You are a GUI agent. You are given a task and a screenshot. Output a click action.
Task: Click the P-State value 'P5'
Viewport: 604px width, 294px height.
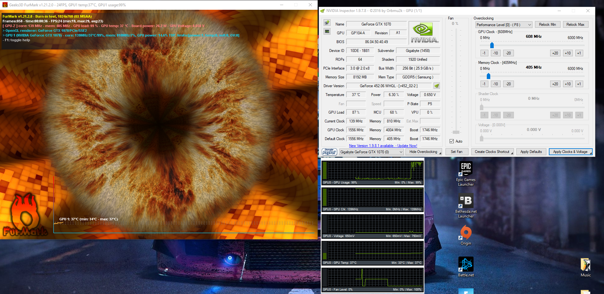click(x=430, y=104)
